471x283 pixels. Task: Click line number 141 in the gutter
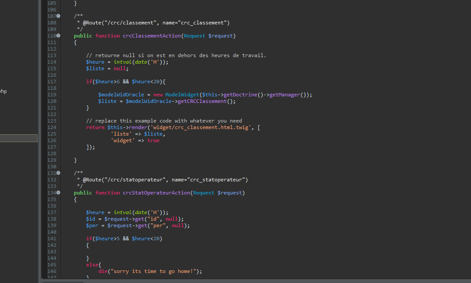[x=51, y=239]
